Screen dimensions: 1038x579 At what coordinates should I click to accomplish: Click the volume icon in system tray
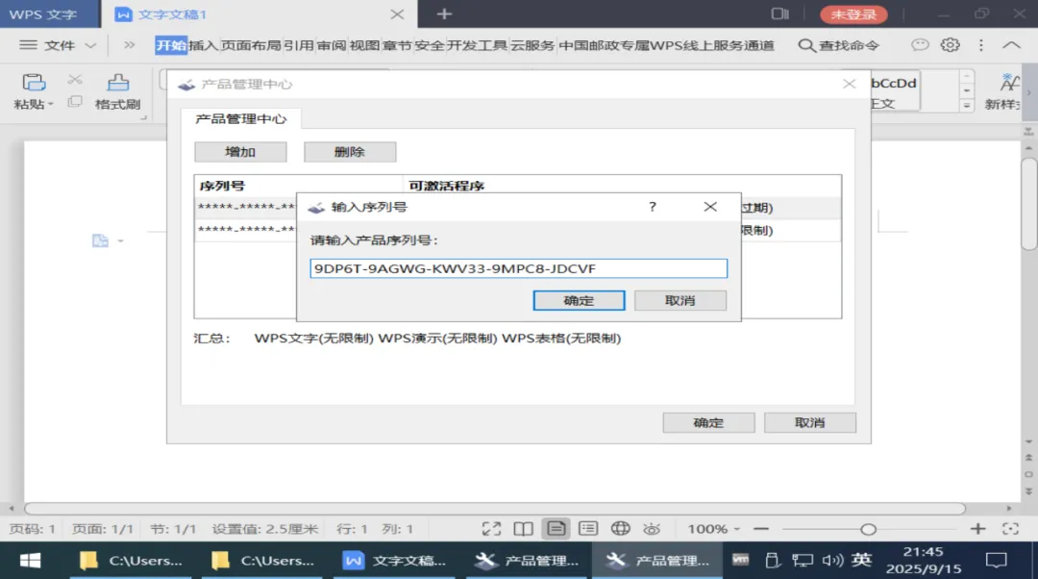(x=832, y=561)
